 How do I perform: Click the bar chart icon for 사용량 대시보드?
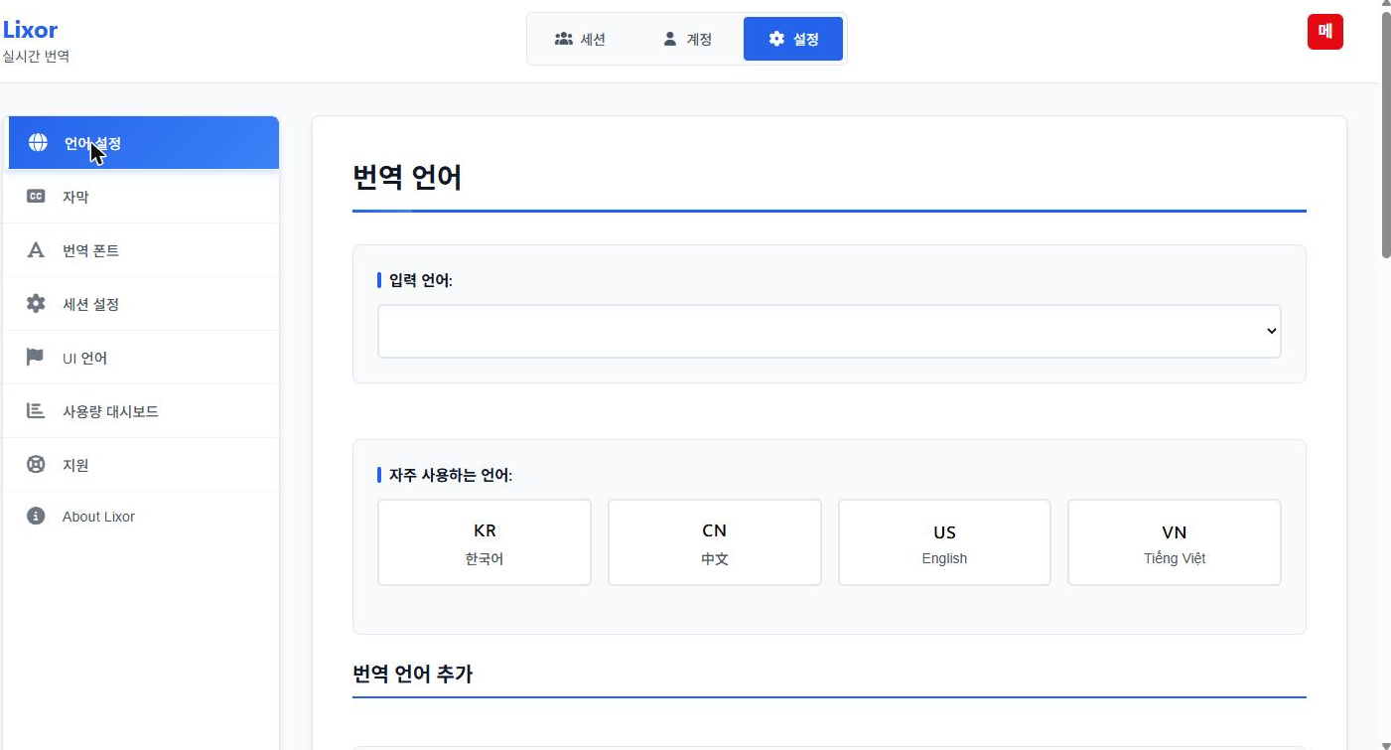[x=36, y=410]
